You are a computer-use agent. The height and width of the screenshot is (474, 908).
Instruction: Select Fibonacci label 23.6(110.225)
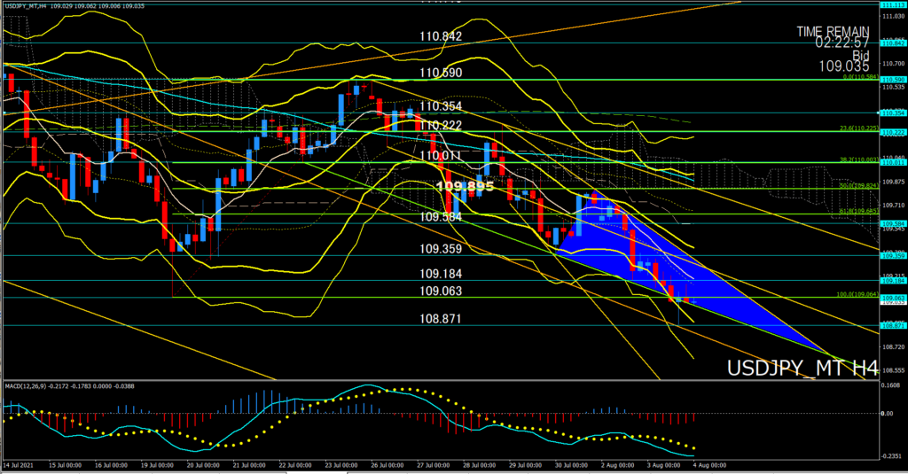859,128
